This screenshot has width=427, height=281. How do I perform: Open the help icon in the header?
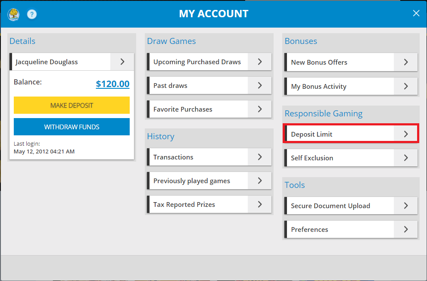[31, 14]
